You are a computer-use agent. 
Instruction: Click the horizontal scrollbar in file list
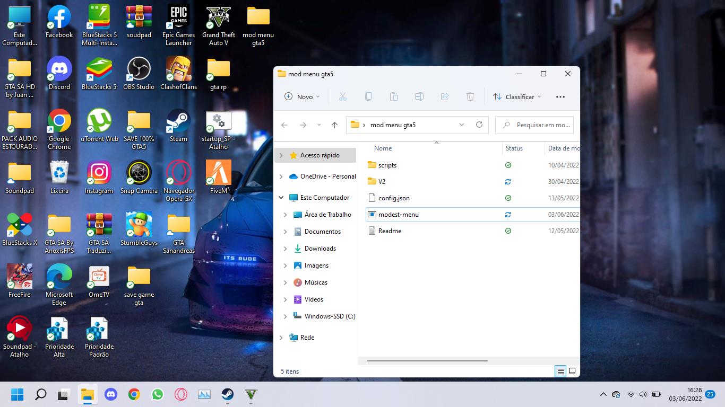[427, 361]
